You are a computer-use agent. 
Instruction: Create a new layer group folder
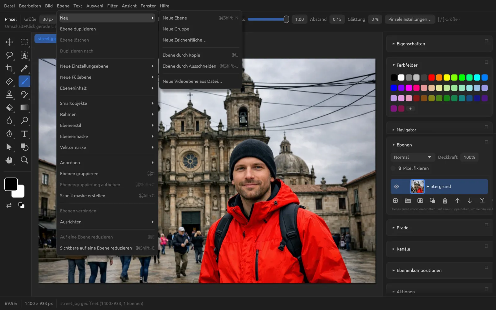[408, 201]
